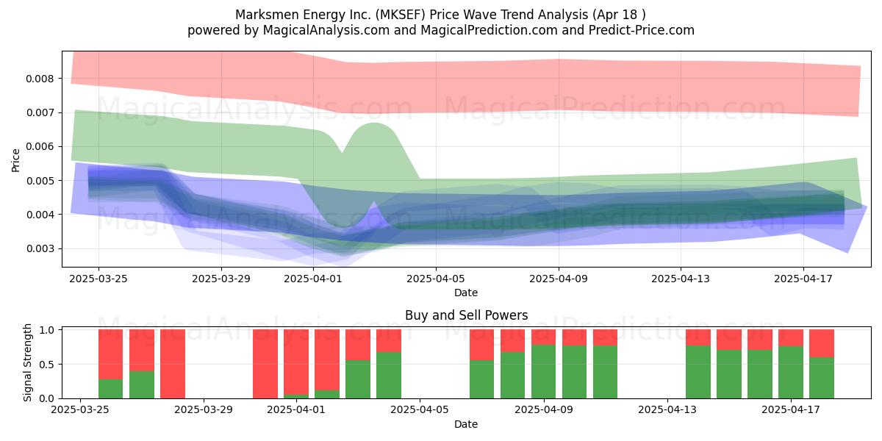Screen dimensions: 882x441
Task: Click the 2025-04-18 bar in Buy and Sell Powers
Action: [822, 364]
